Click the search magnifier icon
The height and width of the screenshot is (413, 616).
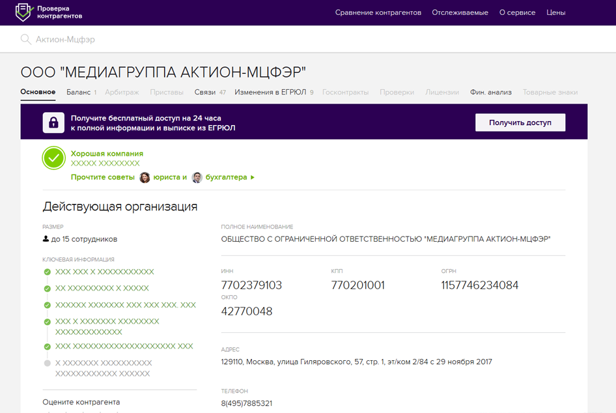click(x=26, y=40)
